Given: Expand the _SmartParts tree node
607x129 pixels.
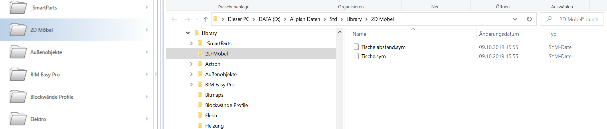Looking at the screenshot, I should (191, 43).
